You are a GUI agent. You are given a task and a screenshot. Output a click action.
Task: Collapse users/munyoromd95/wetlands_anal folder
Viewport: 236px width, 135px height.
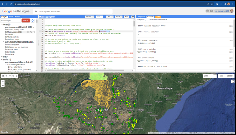point(4,42)
